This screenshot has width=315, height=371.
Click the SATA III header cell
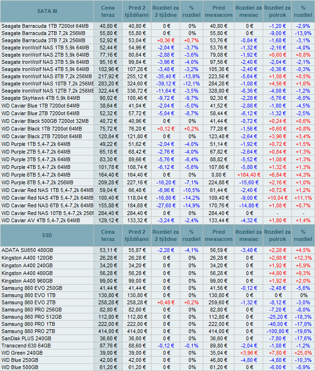[47, 11]
